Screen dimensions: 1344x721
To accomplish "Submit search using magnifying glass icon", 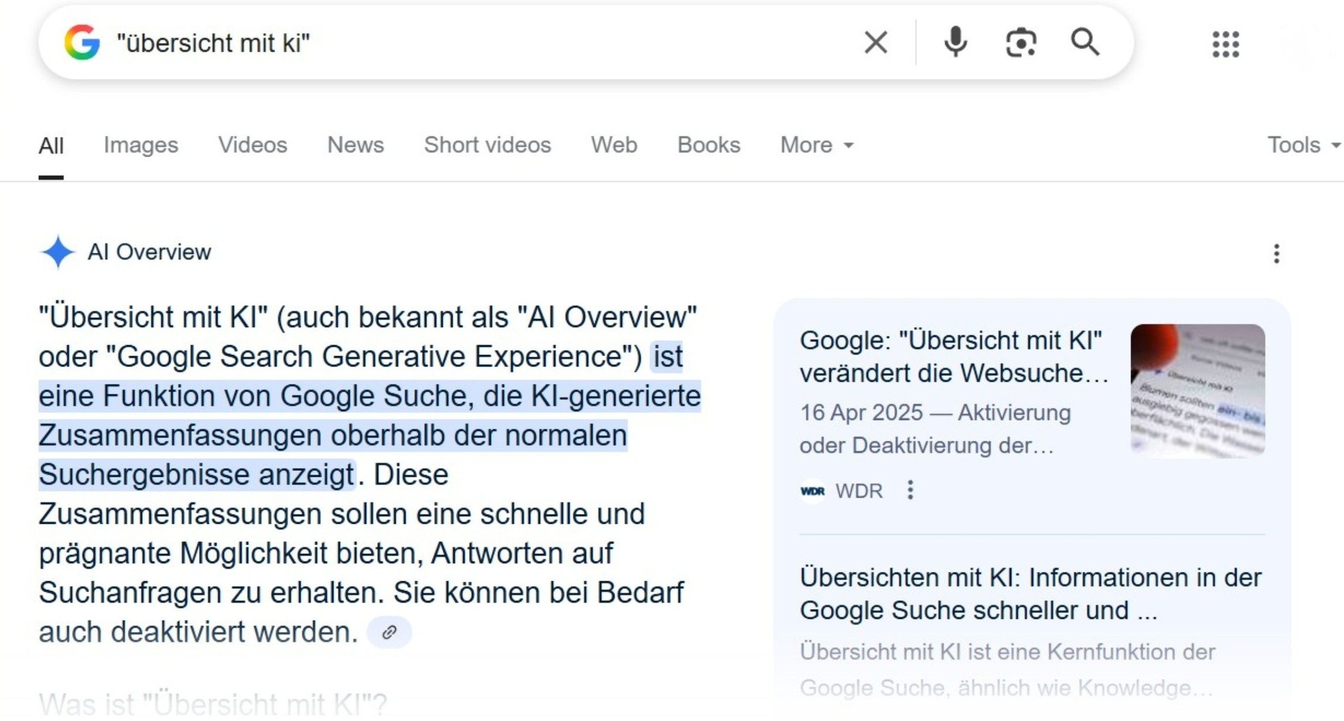I will click(1085, 42).
